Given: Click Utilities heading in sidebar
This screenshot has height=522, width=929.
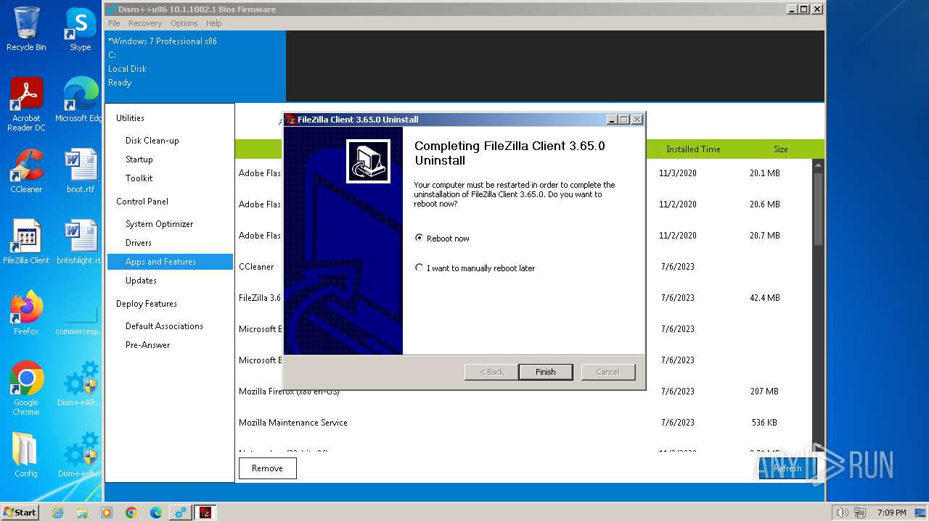Looking at the screenshot, I should click(x=130, y=118).
